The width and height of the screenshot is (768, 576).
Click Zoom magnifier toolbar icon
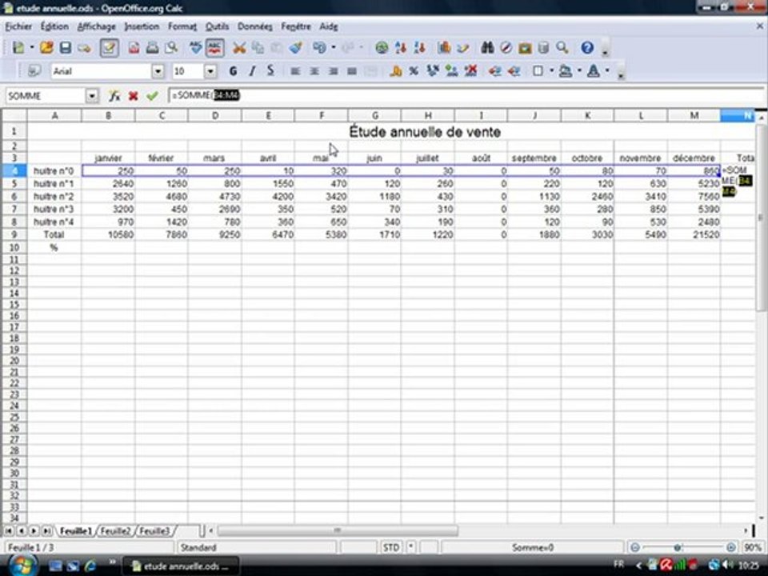pos(562,47)
